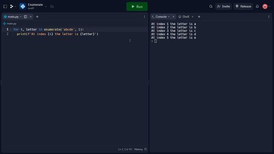Close the Console tab
The width and height of the screenshot is (274, 154).
click(x=173, y=17)
